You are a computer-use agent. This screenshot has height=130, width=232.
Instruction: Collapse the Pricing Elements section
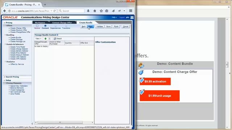point(5,83)
